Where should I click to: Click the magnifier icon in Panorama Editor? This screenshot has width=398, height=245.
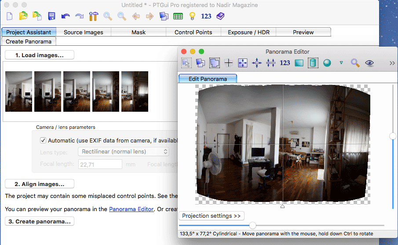355,63
